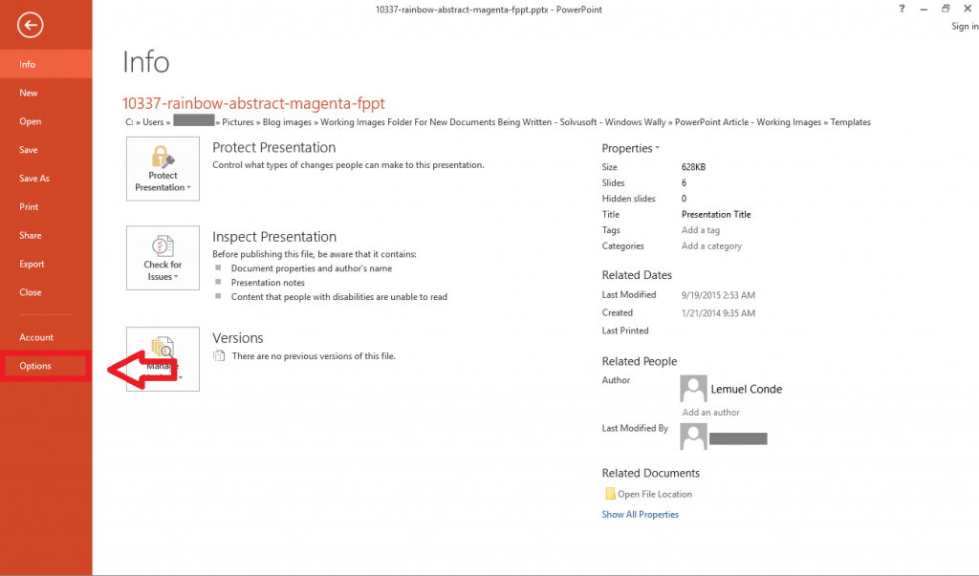Image resolution: width=979 pixels, height=576 pixels.
Task: Click Lemuel Conde's author profile picture
Action: pos(692,388)
